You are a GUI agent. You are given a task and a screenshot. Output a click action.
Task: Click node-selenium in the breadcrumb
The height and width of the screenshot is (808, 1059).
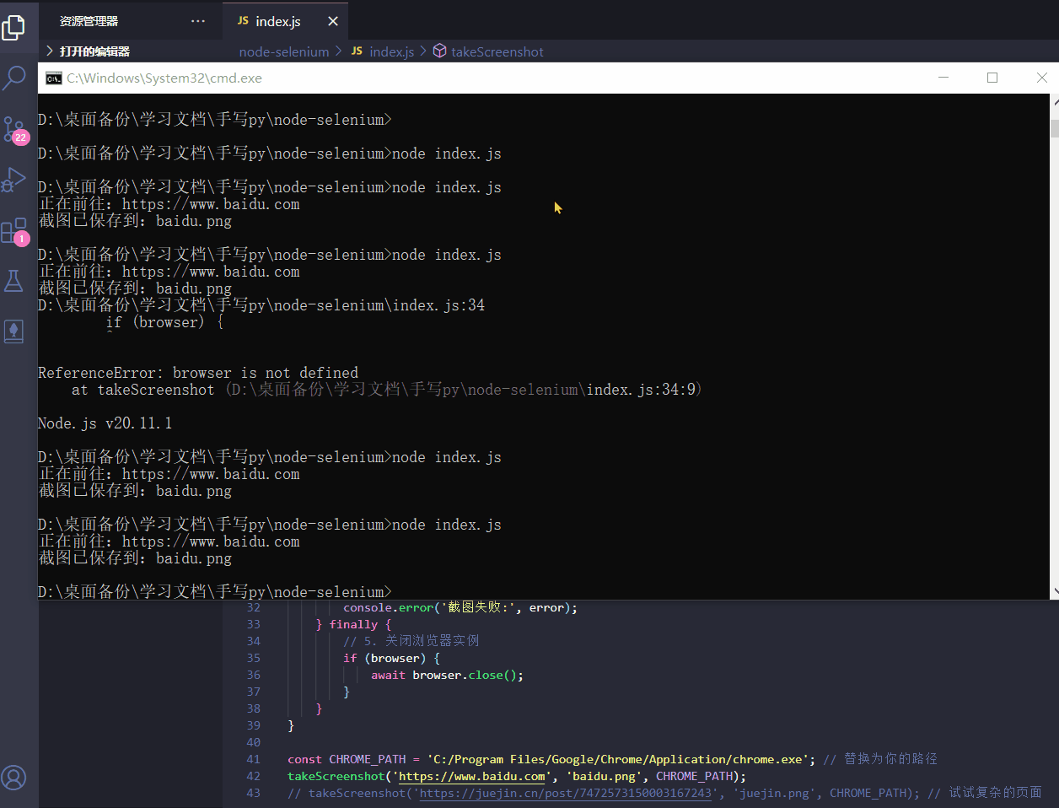[x=284, y=51]
